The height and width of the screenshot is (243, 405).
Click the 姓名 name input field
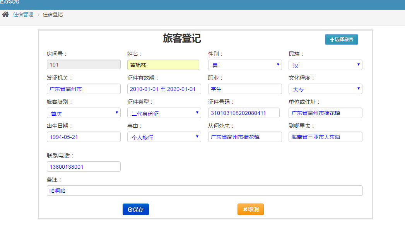coord(163,65)
